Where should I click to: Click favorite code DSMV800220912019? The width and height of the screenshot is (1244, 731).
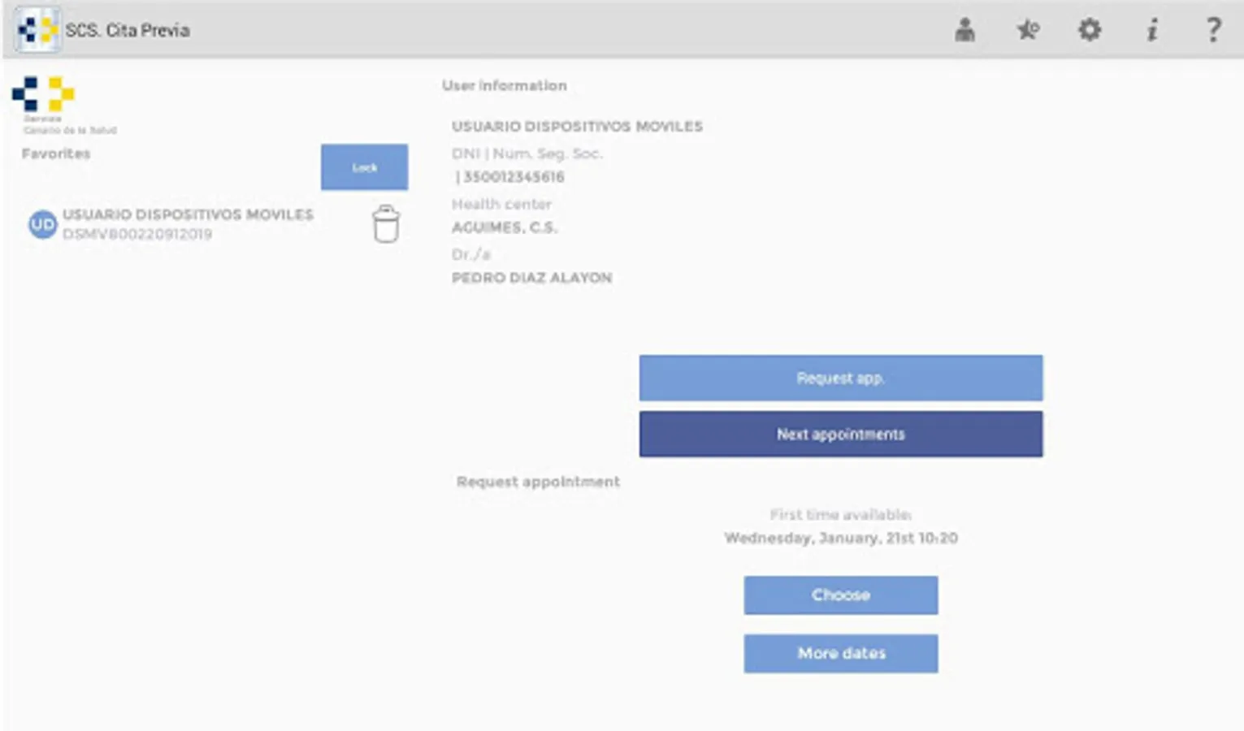click(x=137, y=234)
